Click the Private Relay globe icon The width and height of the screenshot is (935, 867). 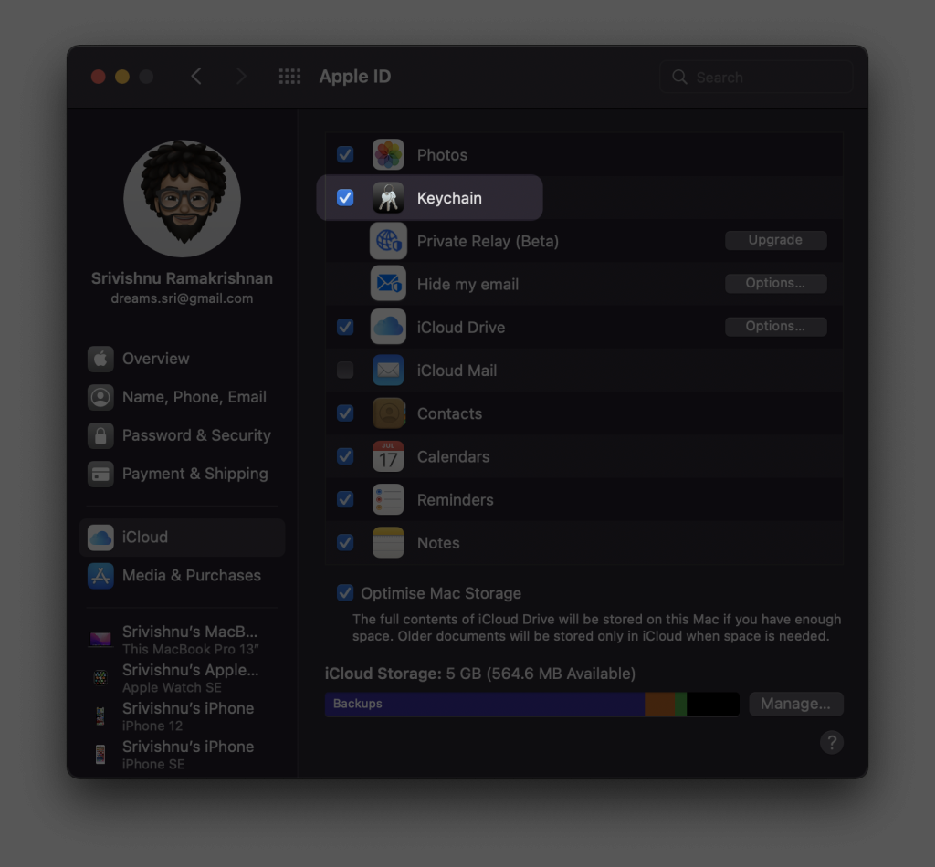pos(388,241)
